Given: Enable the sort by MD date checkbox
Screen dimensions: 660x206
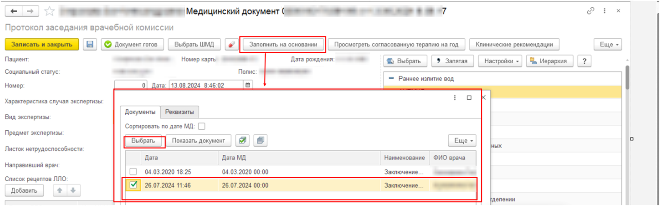Looking at the screenshot, I should 202,126.
